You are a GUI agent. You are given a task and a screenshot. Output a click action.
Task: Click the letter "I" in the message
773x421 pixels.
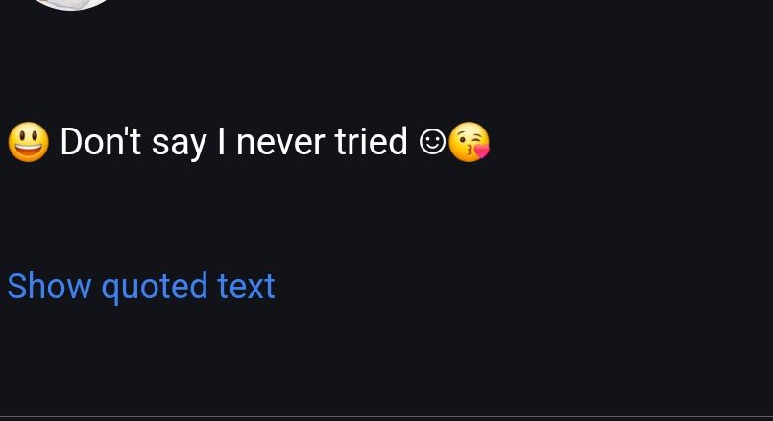point(222,142)
